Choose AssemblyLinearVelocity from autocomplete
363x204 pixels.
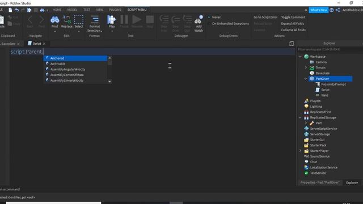(x=75, y=80)
